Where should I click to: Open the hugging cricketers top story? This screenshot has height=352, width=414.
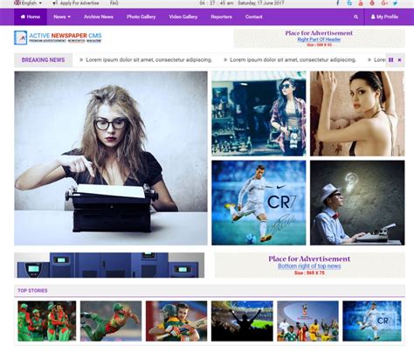click(176, 321)
